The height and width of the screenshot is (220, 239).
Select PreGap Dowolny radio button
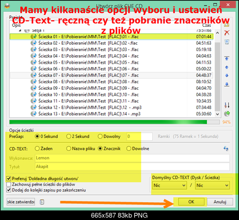pos(100,136)
